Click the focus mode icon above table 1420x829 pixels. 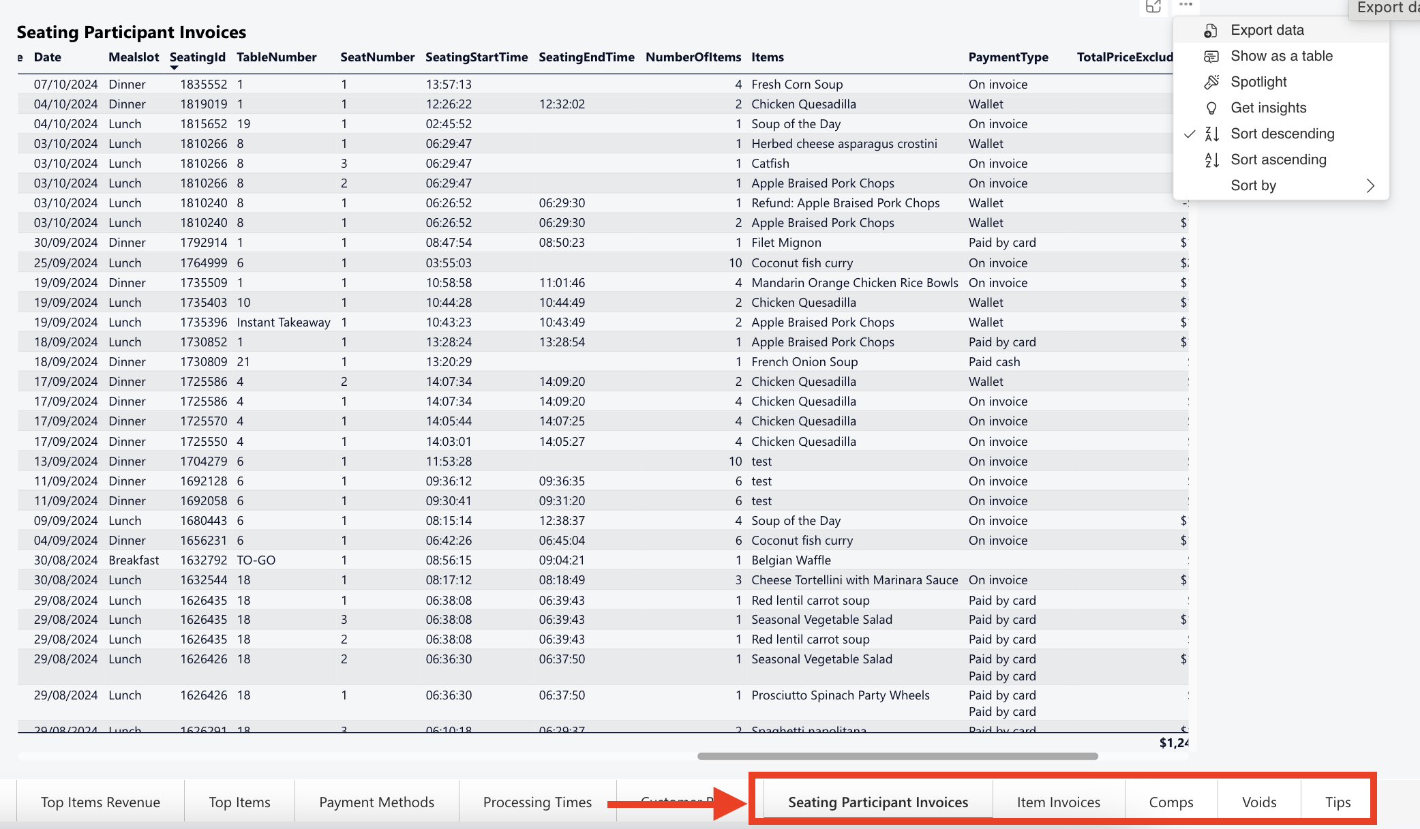tap(1153, 6)
